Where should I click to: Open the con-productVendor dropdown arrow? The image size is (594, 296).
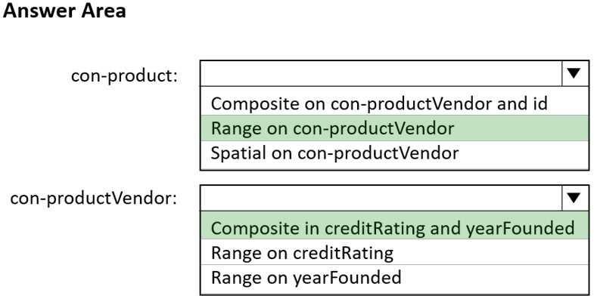575,198
